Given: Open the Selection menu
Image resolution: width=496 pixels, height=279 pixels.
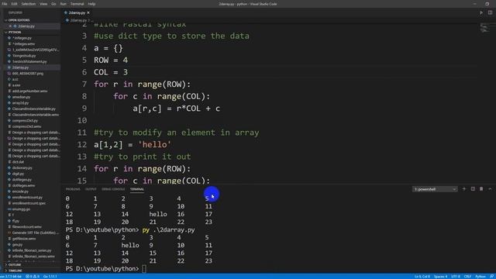Looking at the screenshot, I should [x=29, y=4].
